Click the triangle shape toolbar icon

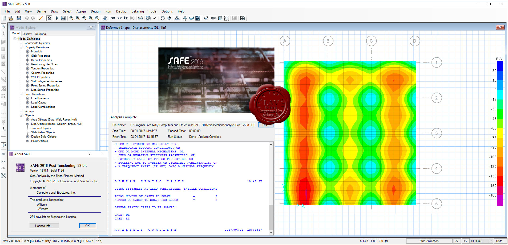(177, 18)
